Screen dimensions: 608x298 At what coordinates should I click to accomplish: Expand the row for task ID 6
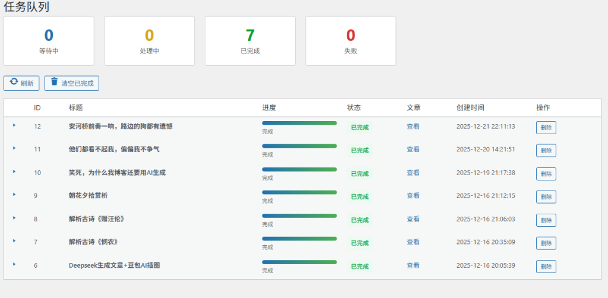pos(14,265)
